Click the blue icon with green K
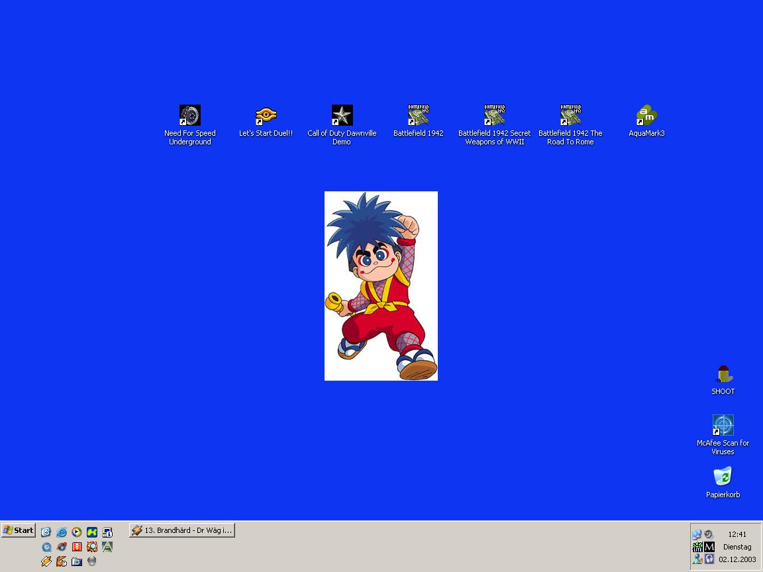 [x=92, y=532]
